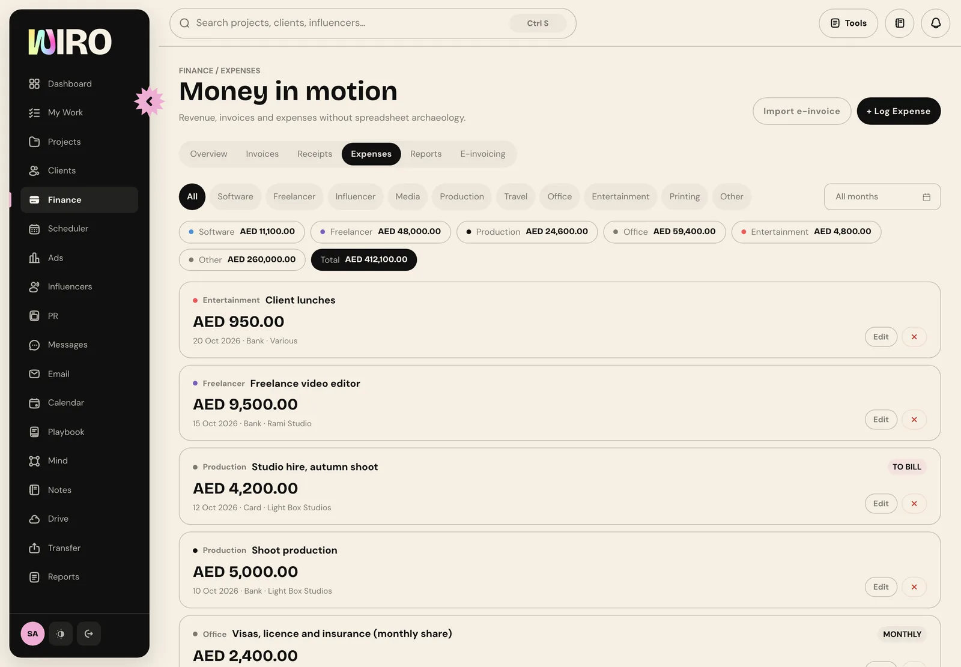Open My Work checklist icon
This screenshot has height=667, width=961.
[x=34, y=112]
